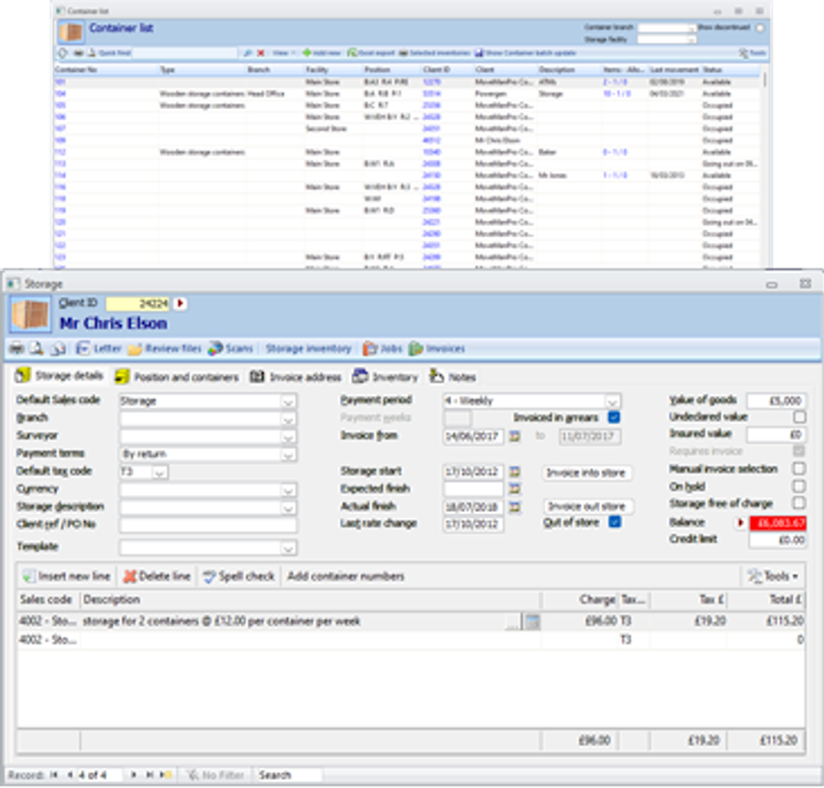
Task: Go to last record navigation arrow
Action: pyautogui.click(x=149, y=775)
